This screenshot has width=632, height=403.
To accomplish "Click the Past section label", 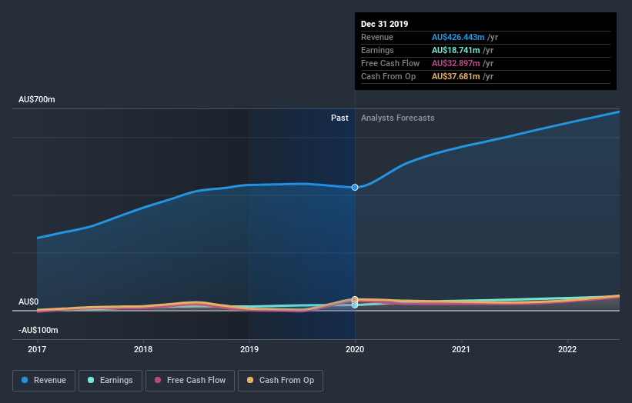I will pos(339,118).
